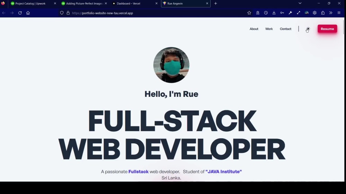Screen dimensions: 346x194
Task: Open the extensions puzzle icon
Action: pos(323,13)
